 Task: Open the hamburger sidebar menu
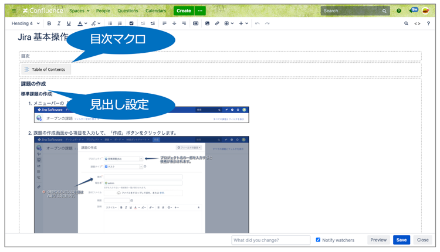13,11
